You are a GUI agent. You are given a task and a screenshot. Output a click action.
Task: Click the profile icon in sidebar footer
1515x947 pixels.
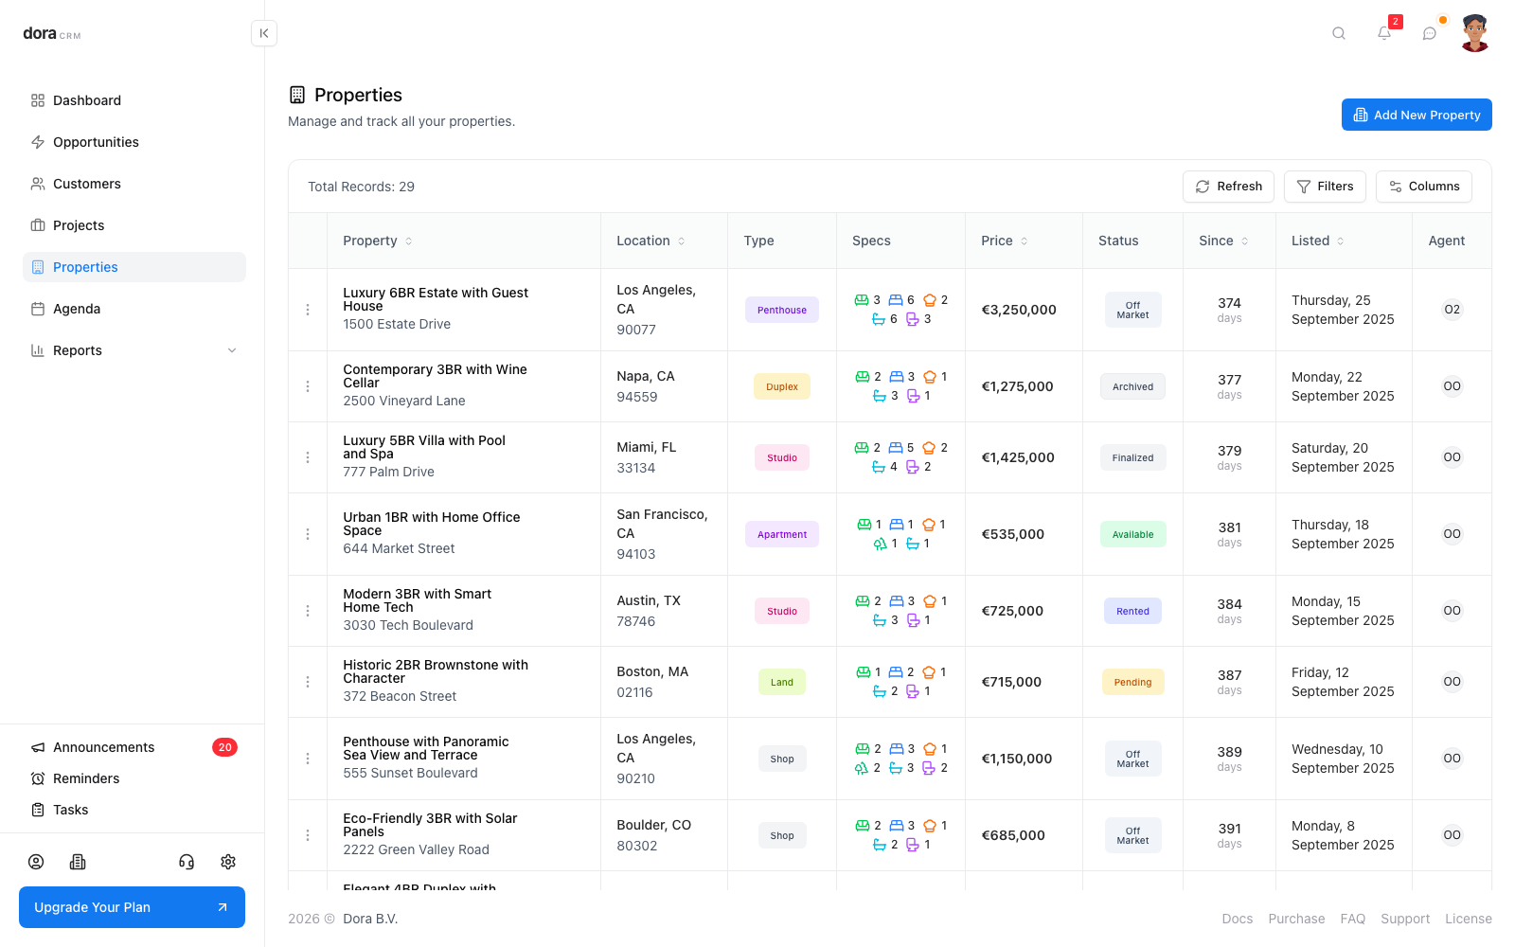click(x=36, y=862)
